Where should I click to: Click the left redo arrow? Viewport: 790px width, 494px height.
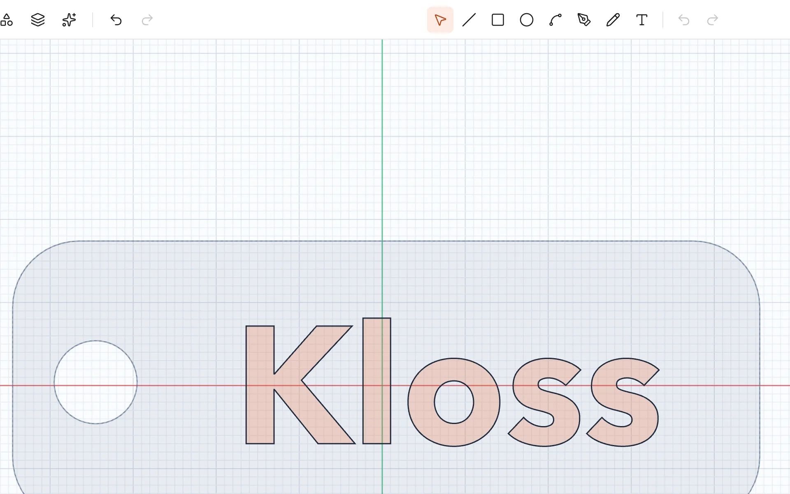click(x=147, y=20)
